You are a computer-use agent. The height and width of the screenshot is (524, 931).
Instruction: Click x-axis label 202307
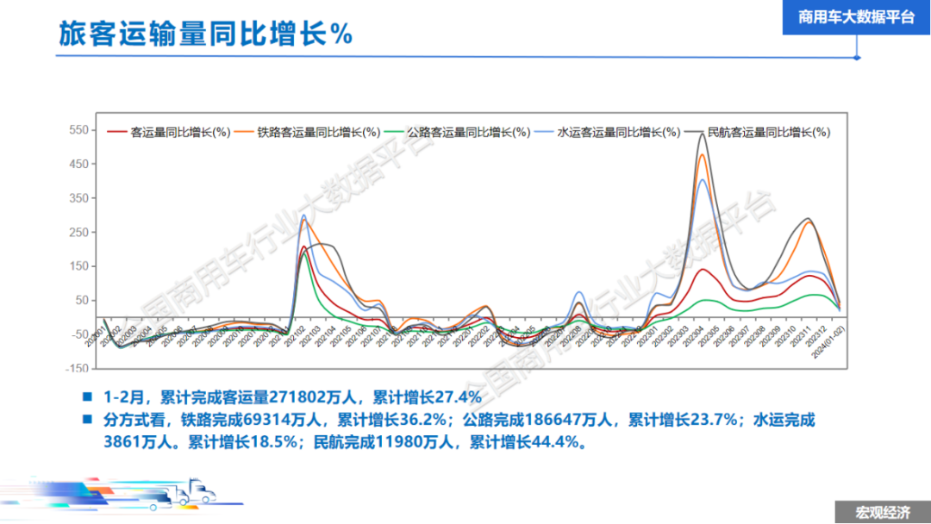click(740, 336)
